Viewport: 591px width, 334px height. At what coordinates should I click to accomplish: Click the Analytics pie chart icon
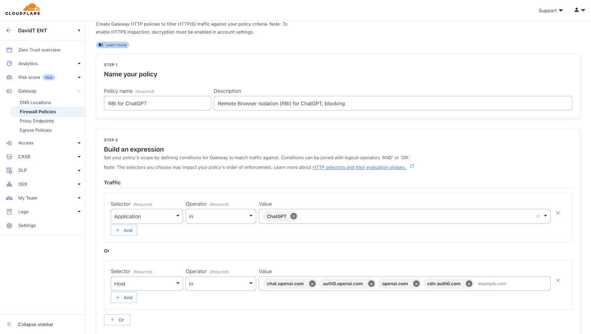[9, 64]
